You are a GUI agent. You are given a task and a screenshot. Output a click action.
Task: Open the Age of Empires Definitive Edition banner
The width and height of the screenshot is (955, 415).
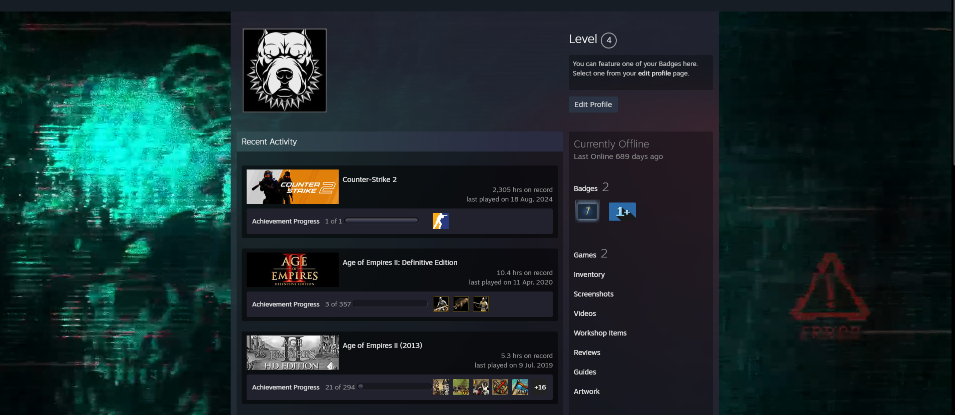pos(293,269)
